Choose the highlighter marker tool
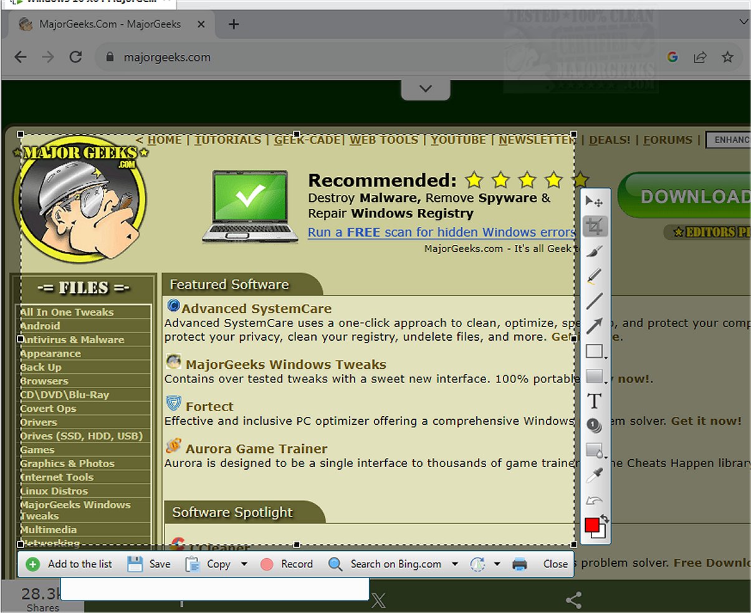The height and width of the screenshot is (613, 751). coord(595,276)
